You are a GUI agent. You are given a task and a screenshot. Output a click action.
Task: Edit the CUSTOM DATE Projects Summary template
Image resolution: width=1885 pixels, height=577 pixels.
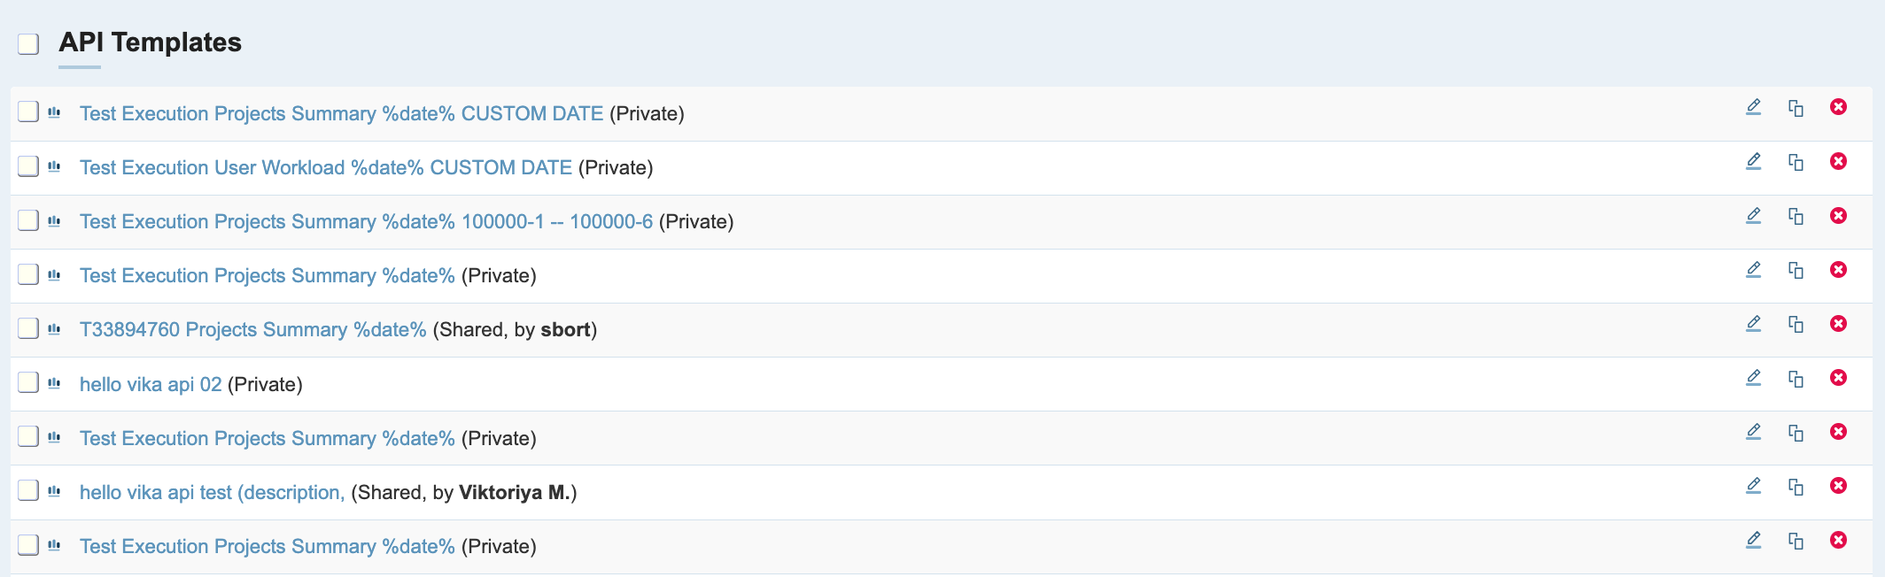coord(1753,107)
